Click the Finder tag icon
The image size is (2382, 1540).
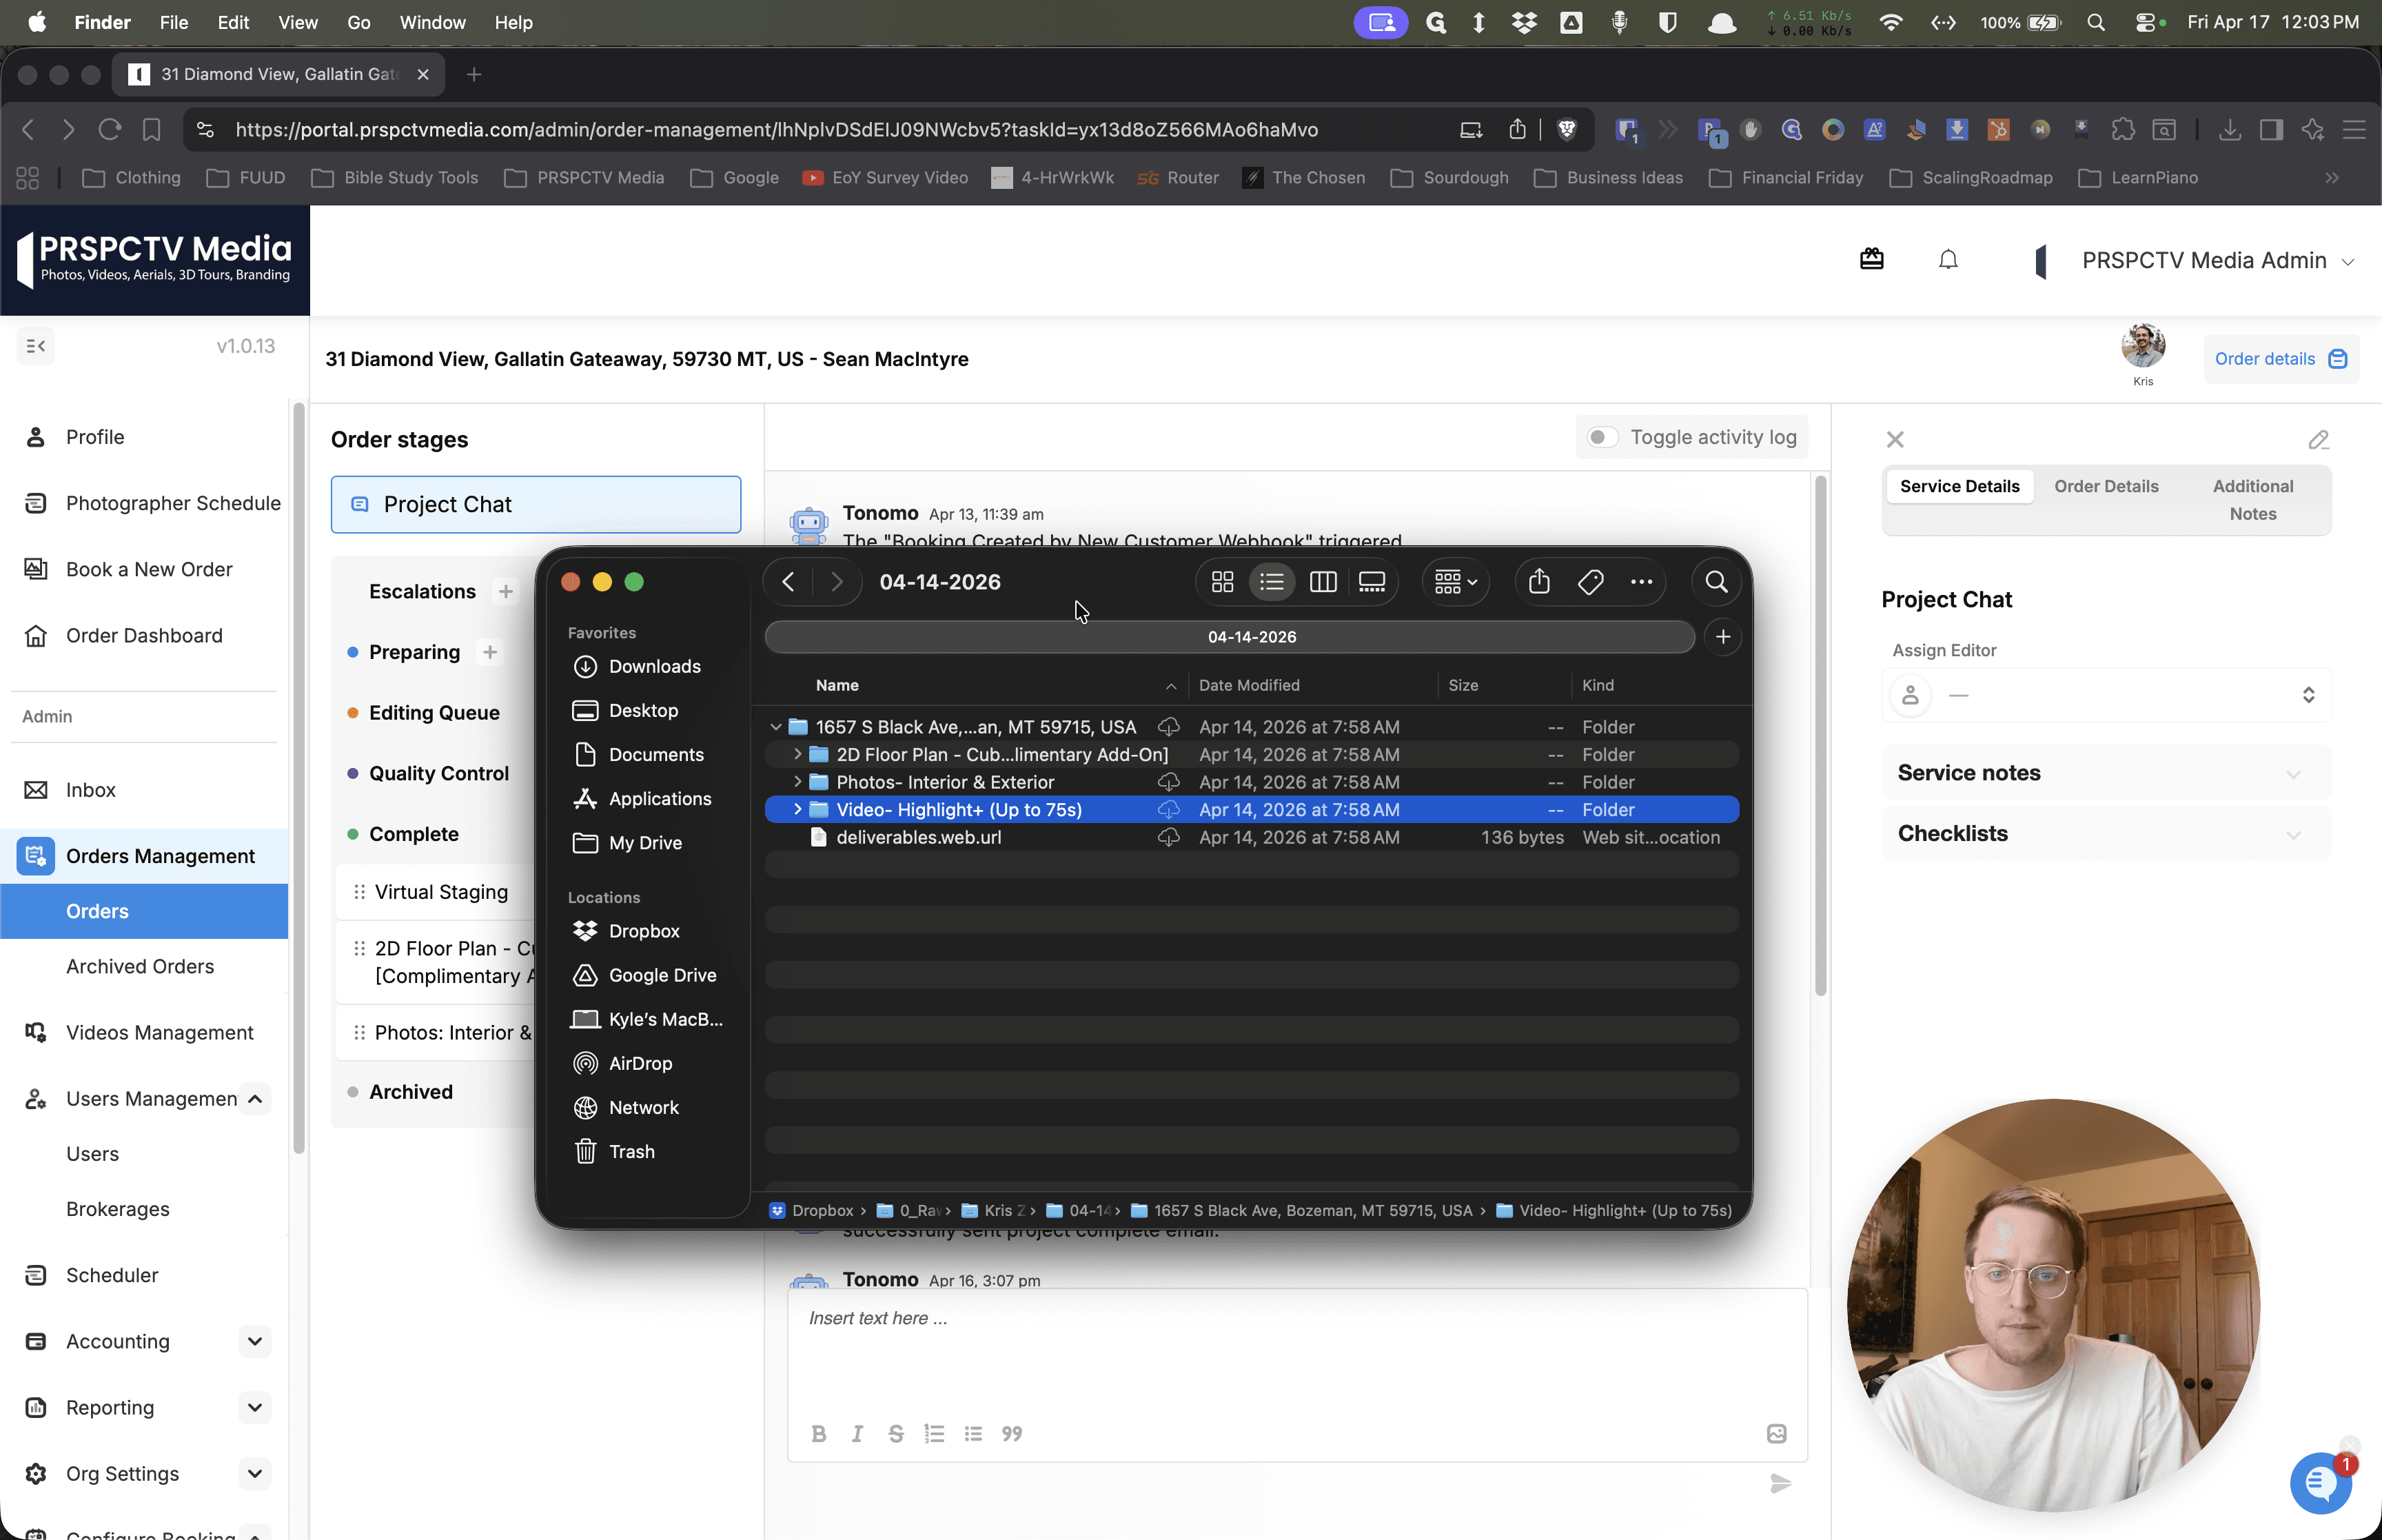pos(1590,582)
